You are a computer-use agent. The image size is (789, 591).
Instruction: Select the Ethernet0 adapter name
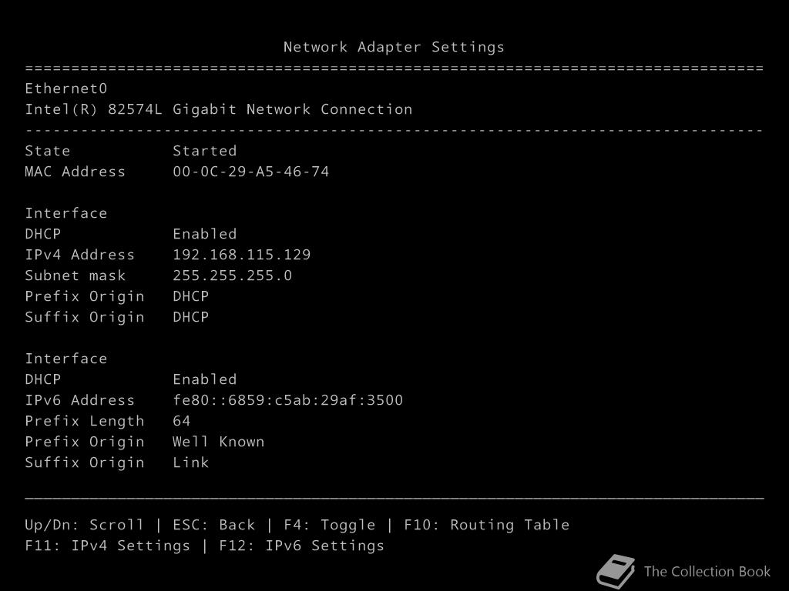pyautogui.click(x=66, y=88)
